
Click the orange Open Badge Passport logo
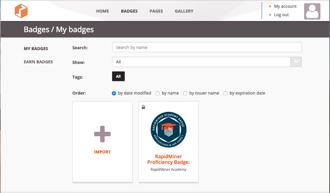coord(21,11)
